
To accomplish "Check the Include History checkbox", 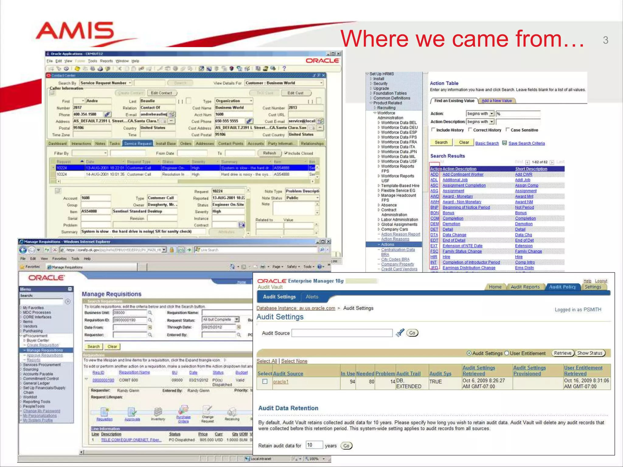I will [x=433, y=130].
